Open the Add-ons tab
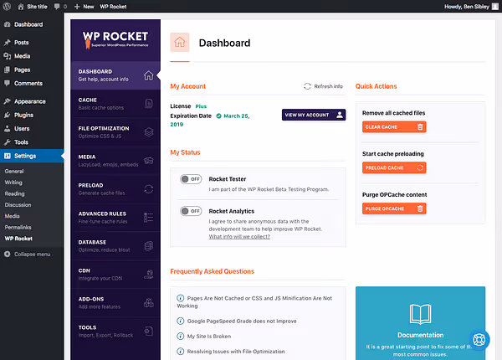The image size is (502, 360). 115,303
